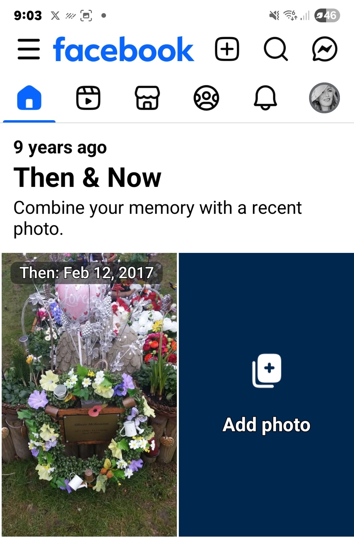Screen dimensions: 354x538
Task: Tap the Add photo button
Action: [266, 395]
